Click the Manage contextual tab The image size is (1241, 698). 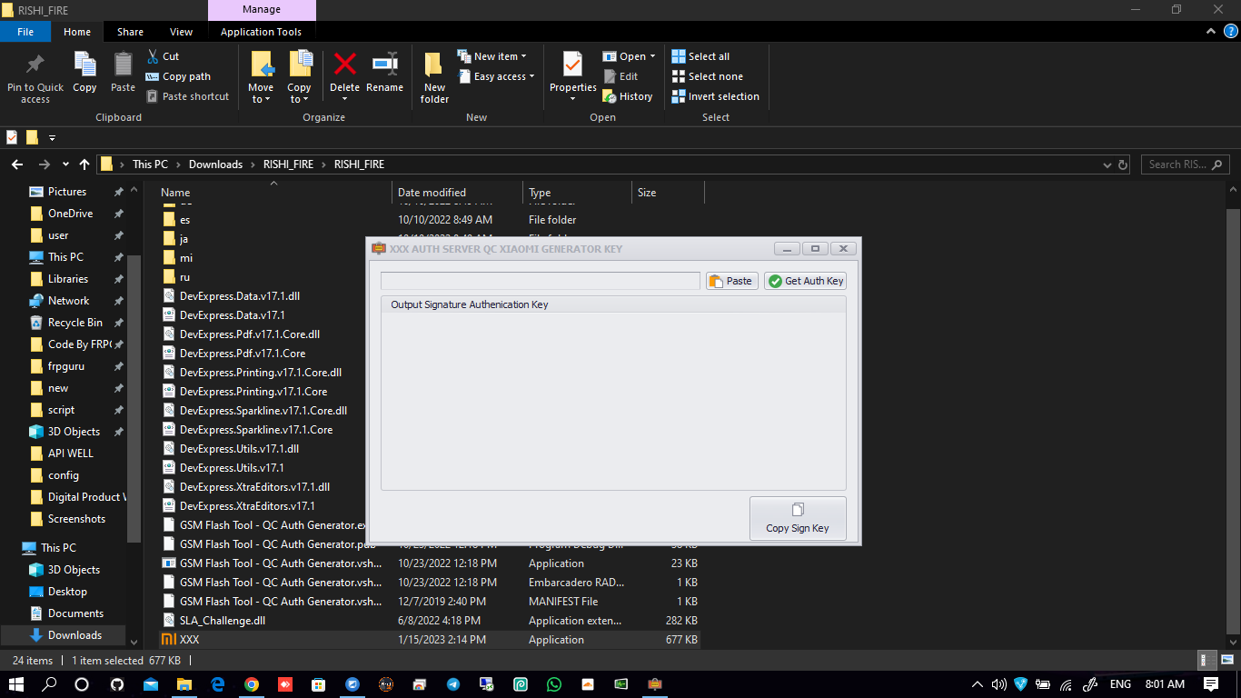262,10
